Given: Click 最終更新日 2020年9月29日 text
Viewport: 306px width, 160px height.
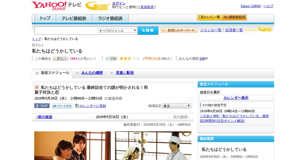Looking at the screenshot, I should tap(157, 125).
